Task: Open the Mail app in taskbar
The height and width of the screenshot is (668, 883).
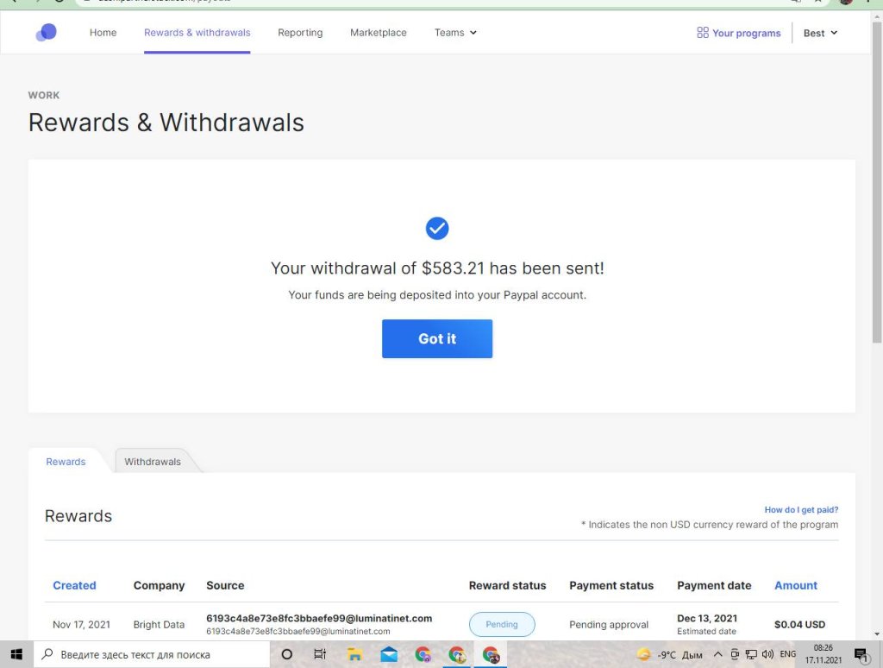Action: [x=389, y=654]
